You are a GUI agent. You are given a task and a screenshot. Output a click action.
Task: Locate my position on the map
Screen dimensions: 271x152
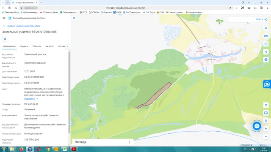click(266, 105)
